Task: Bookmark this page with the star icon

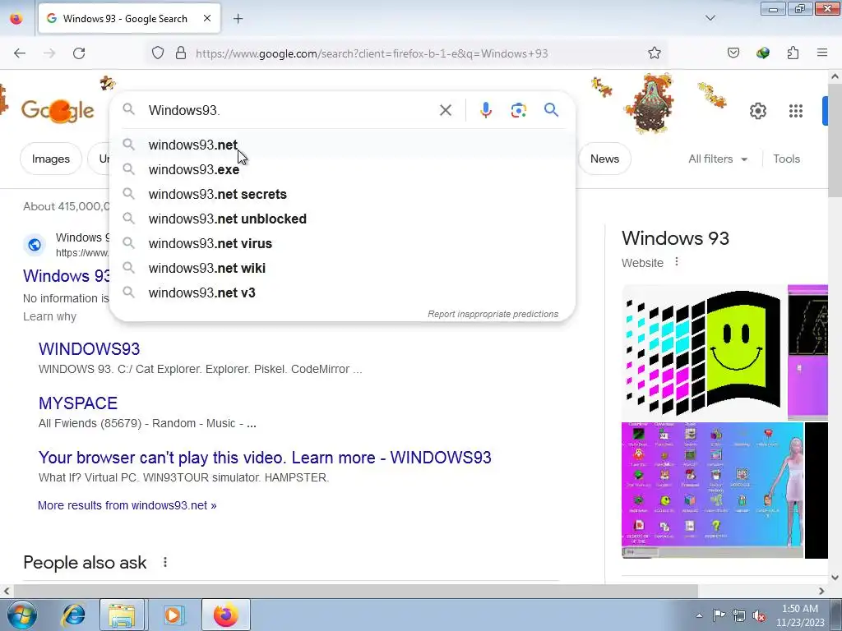Action: [654, 53]
